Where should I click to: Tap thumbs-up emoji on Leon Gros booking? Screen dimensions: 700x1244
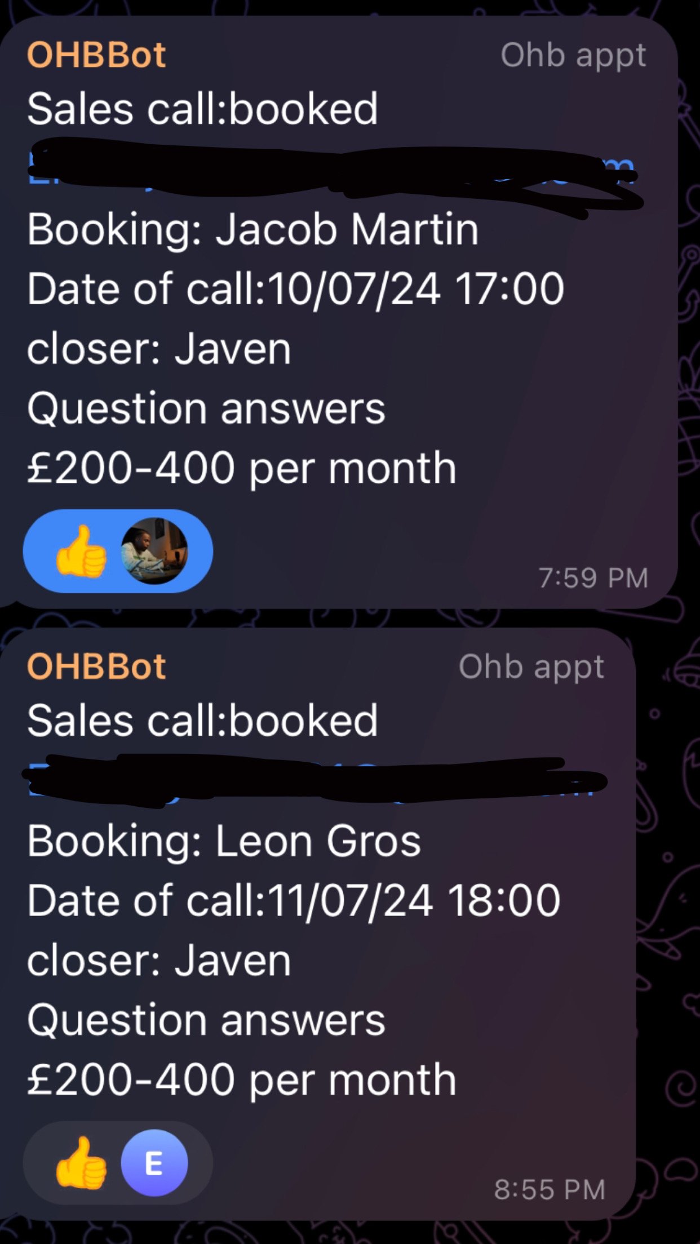81,1163
